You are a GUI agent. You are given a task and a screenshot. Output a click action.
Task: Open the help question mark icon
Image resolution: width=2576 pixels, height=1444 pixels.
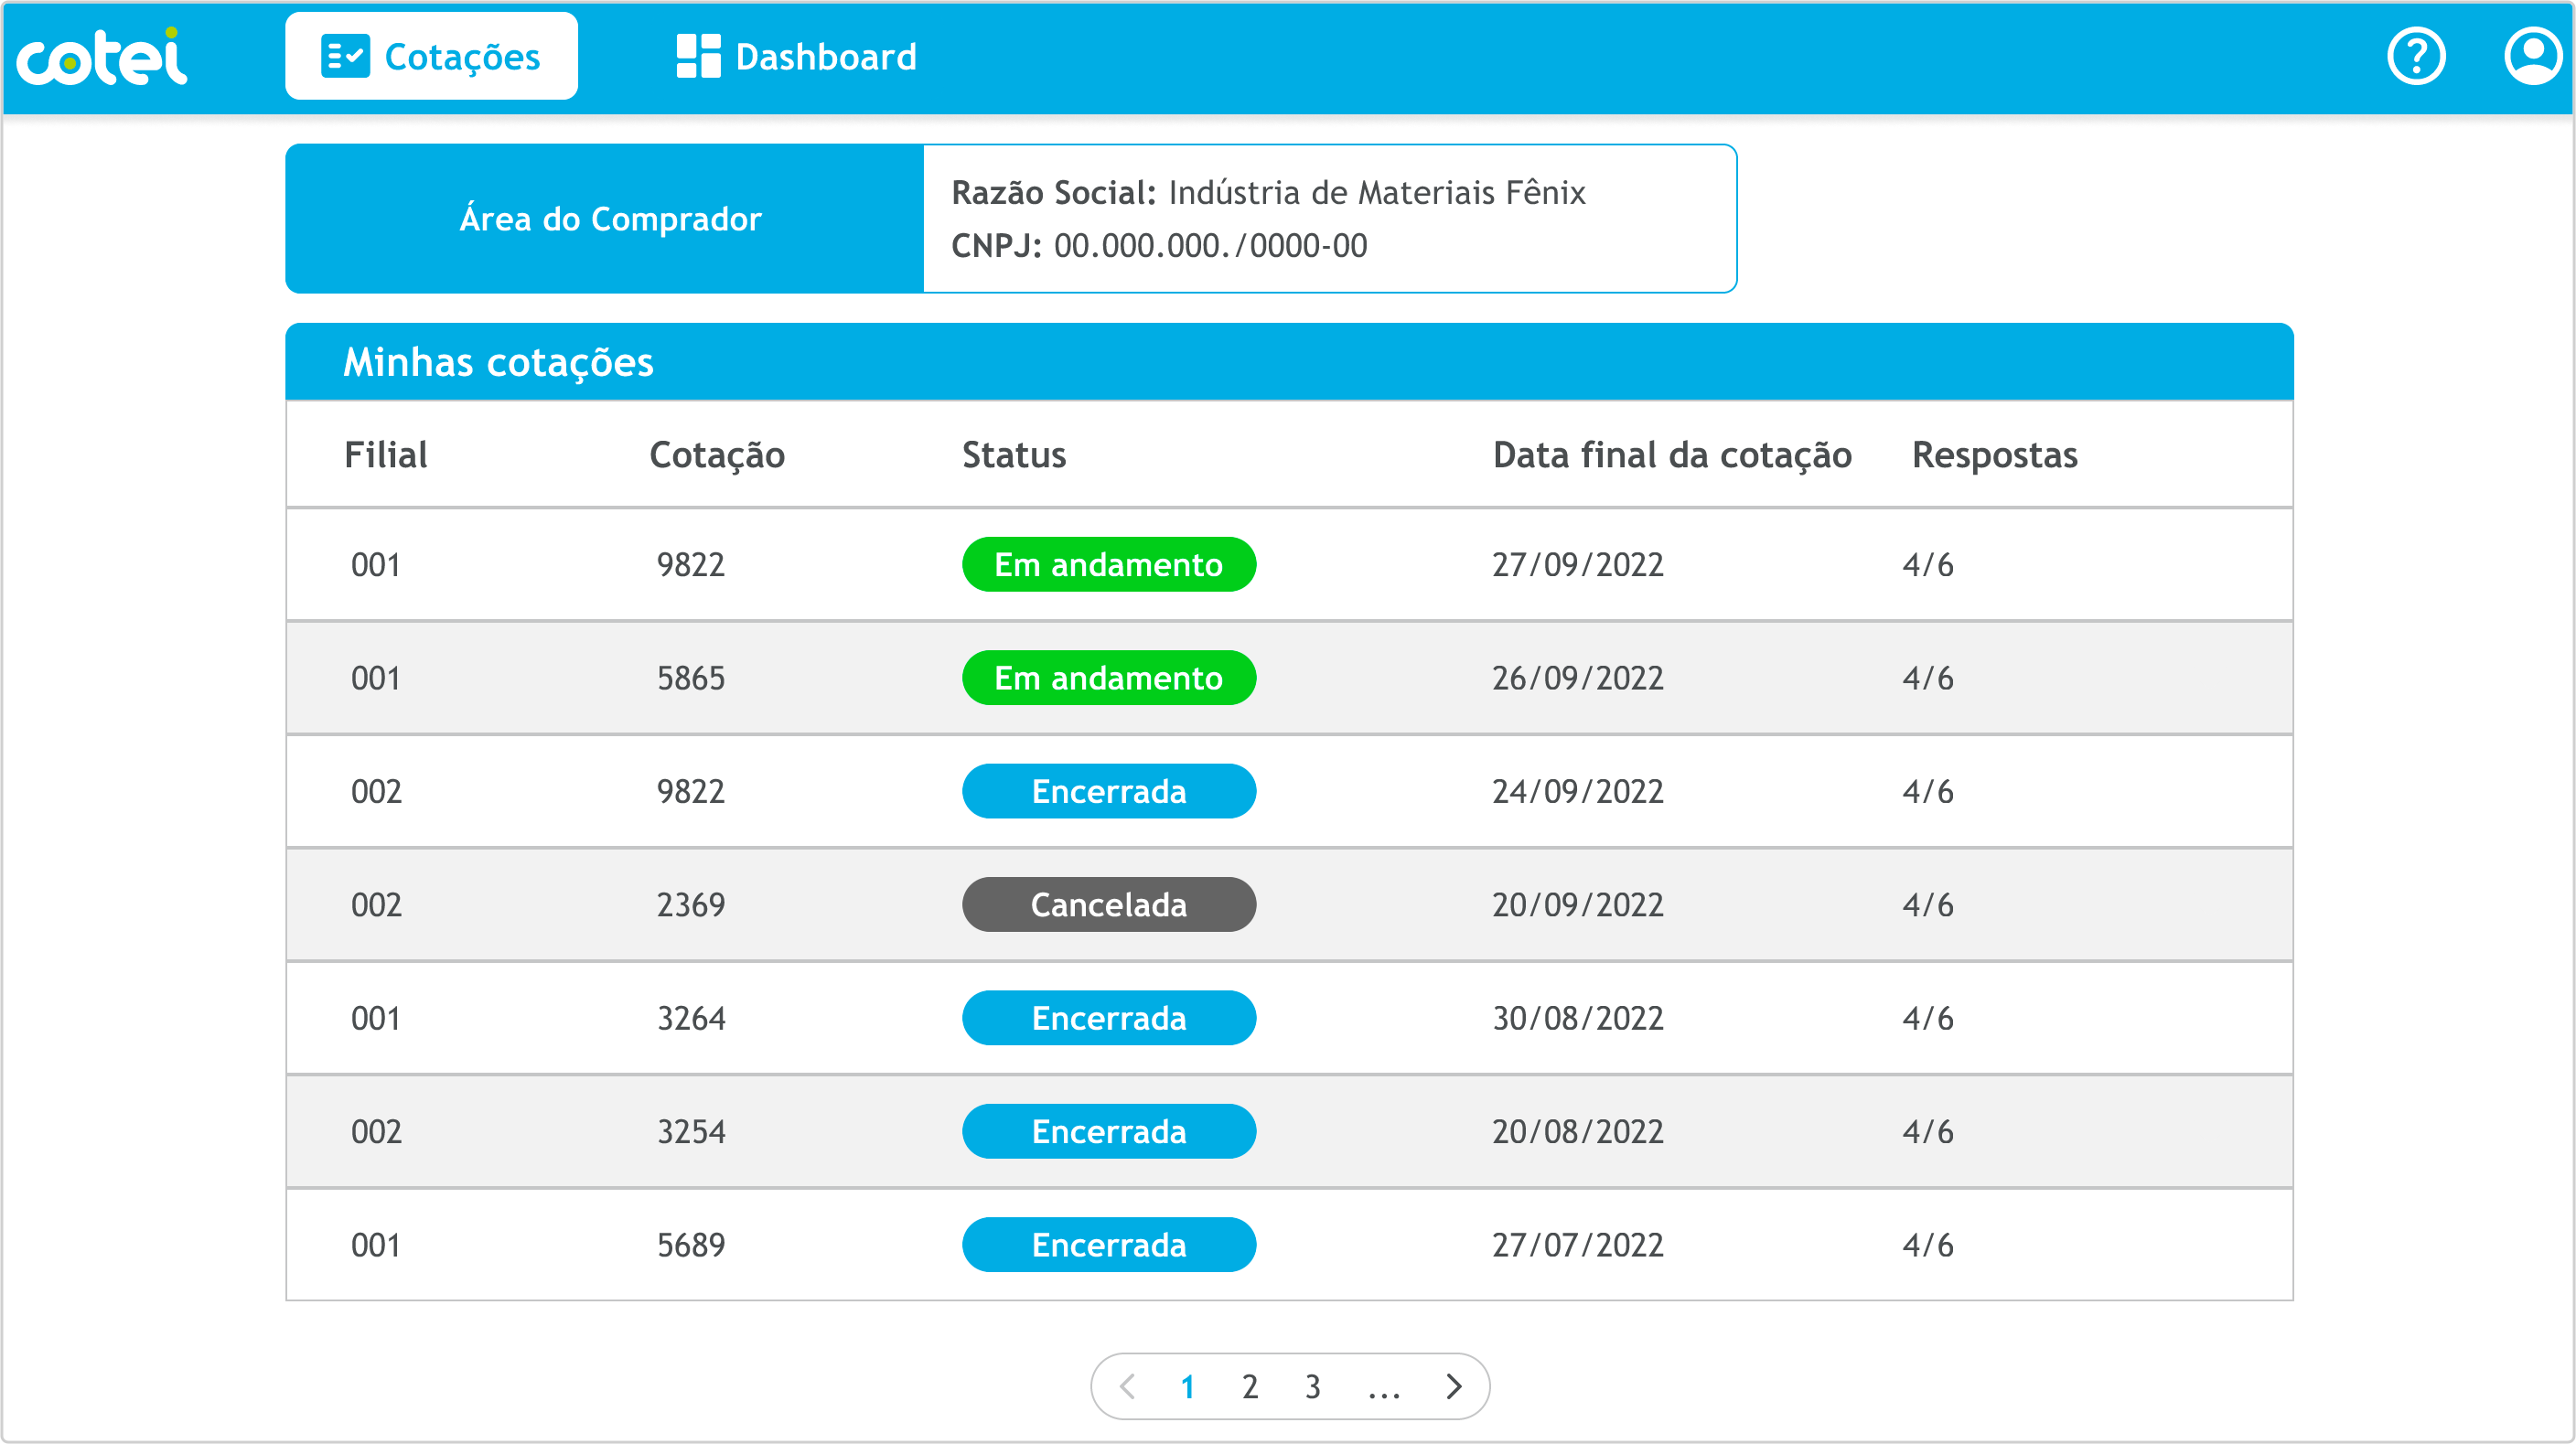tap(2415, 57)
